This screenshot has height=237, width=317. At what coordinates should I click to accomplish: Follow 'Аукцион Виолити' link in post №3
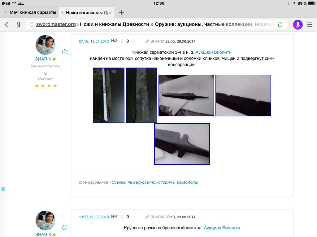coord(213,52)
